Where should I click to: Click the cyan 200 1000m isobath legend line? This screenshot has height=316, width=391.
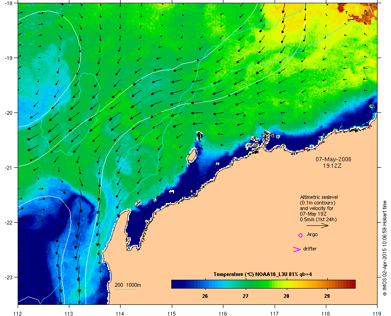point(125,289)
